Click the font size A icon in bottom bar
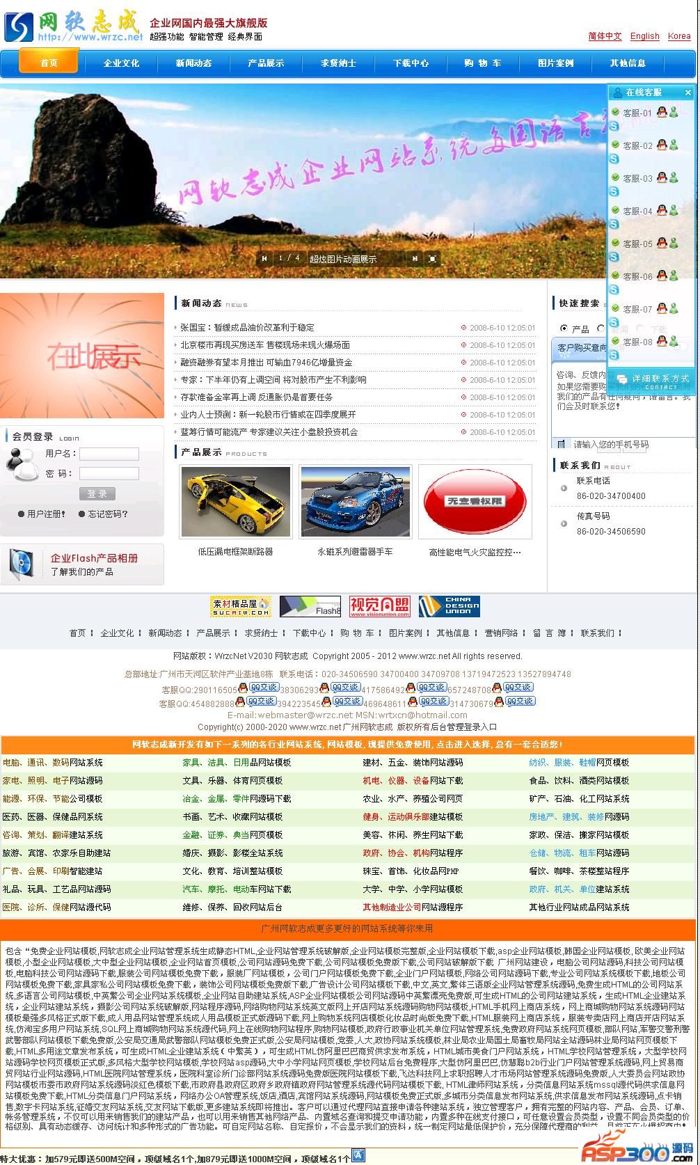This screenshot has height=1165, width=700. point(358,1155)
